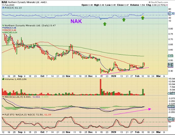The height and width of the screenshot is (135, 175).
Task: Open the StockCharts.com attribution link
Action: (158, 2)
